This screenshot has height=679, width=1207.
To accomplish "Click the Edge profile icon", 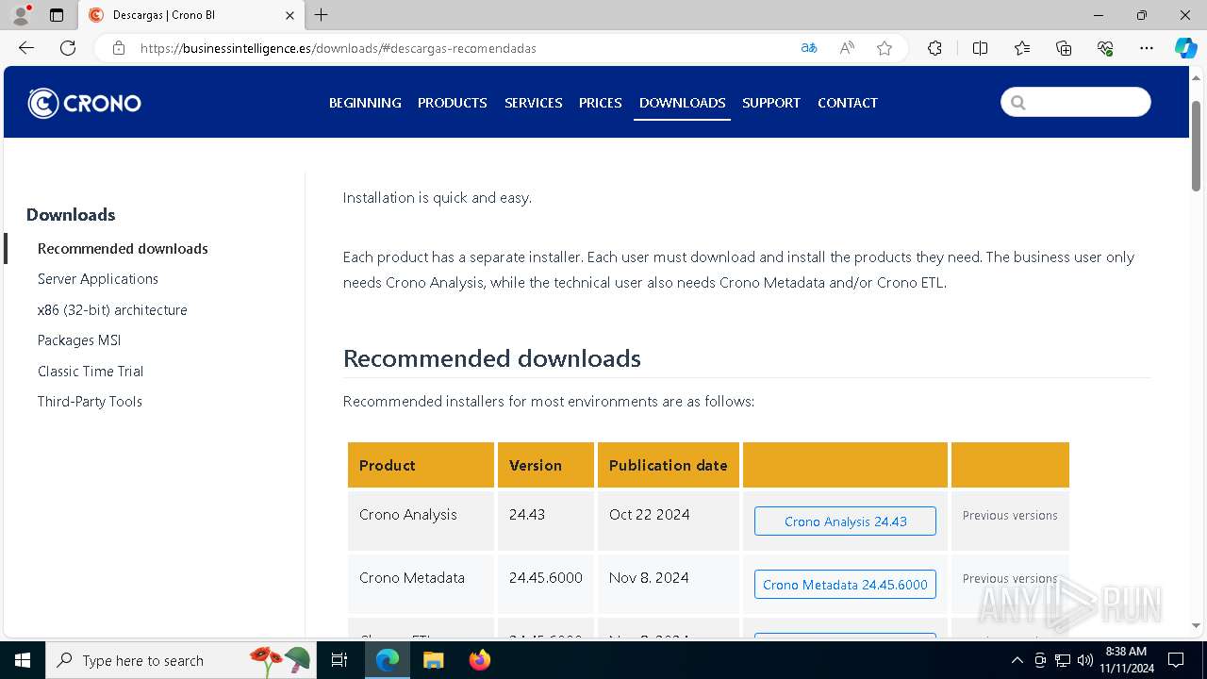I will (x=21, y=15).
